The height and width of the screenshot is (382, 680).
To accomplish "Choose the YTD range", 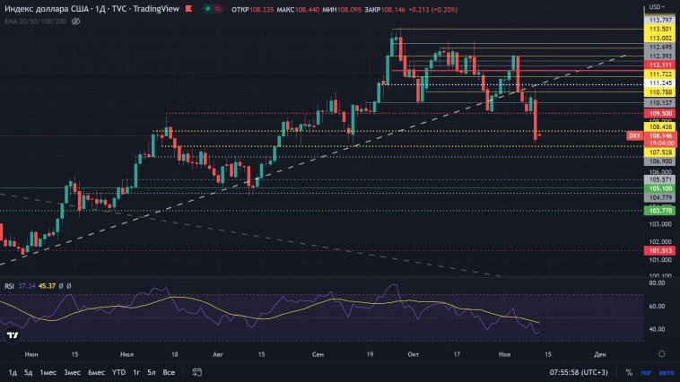I will click(x=118, y=371).
